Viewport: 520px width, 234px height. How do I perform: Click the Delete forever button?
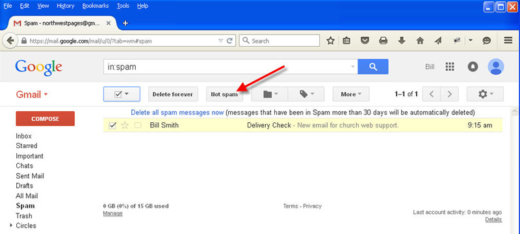pyautogui.click(x=173, y=94)
